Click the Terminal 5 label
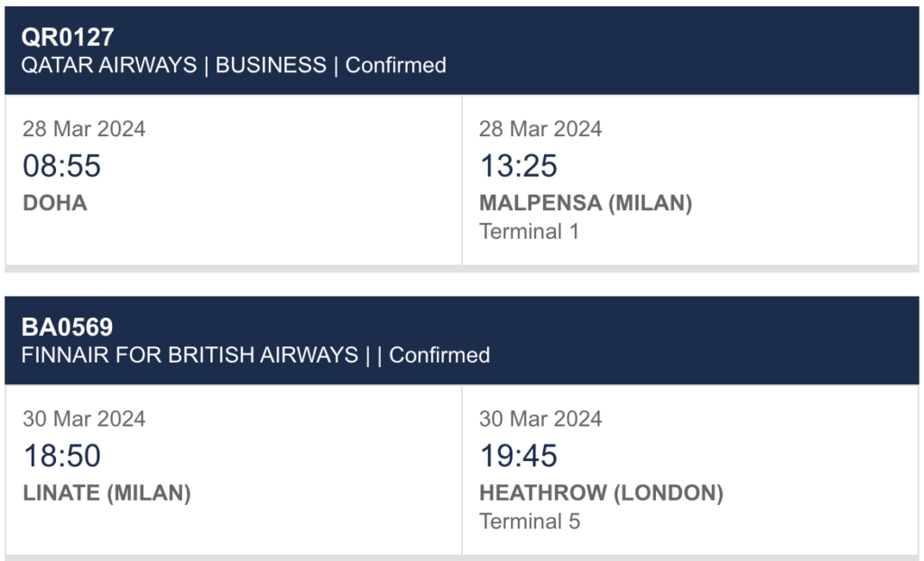924x561 pixels. pyautogui.click(x=530, y=521)
